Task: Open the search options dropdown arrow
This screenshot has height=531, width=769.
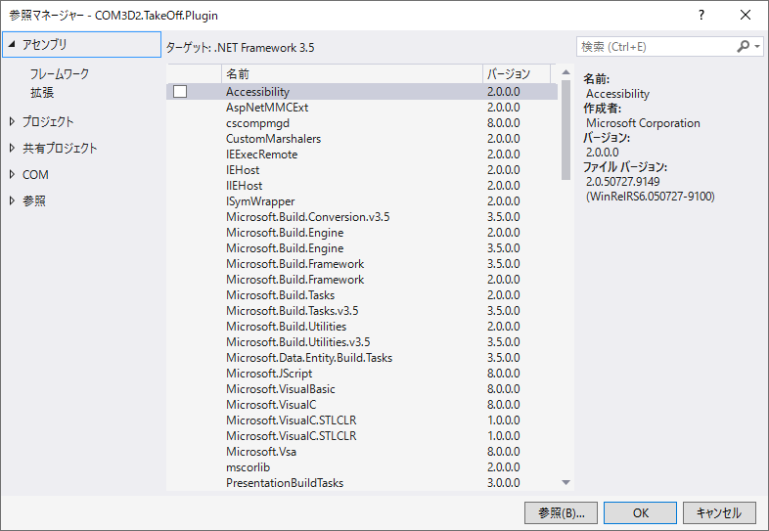Action: [758, 47]
